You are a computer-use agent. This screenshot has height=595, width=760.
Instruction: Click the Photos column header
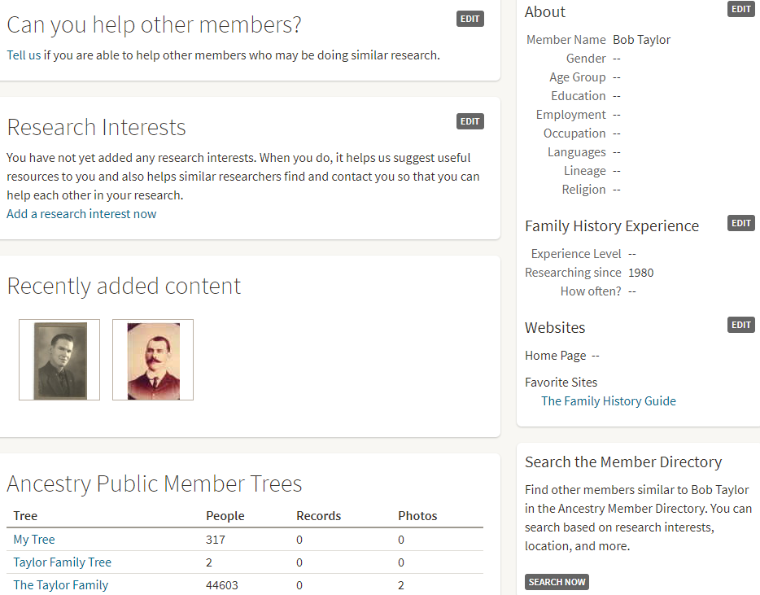point(417,516)
